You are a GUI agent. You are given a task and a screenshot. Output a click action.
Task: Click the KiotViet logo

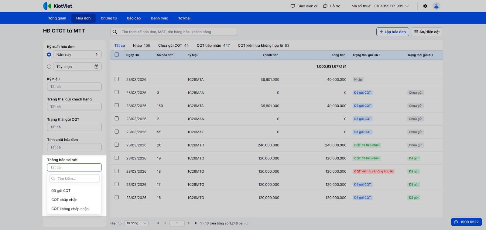click(58, 6)
